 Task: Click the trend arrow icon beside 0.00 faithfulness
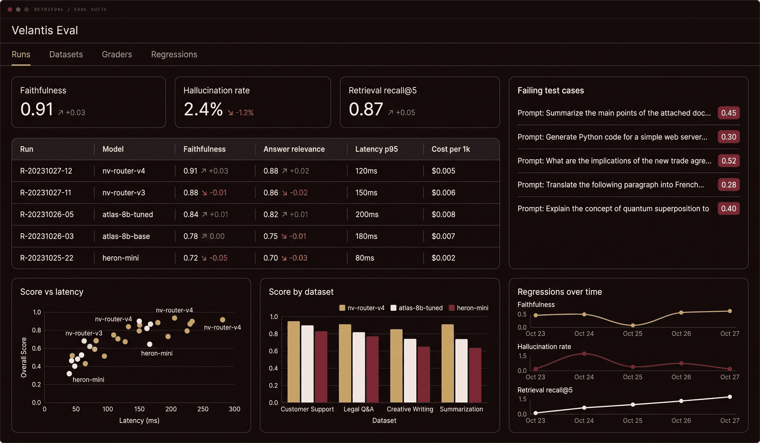click(x=204, y=236)
